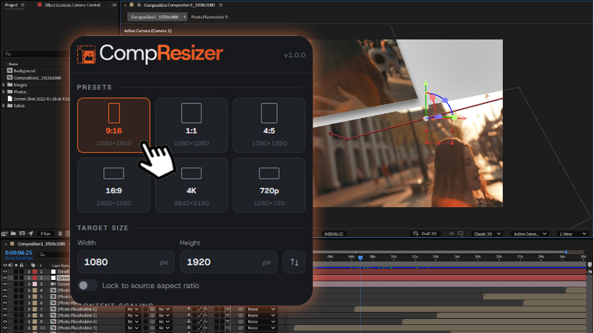Image resolution: width=593 pixels, height=333 pixels.
Task: Toggle Lock to source aspect ratio switch
Action: coord(87,286)
